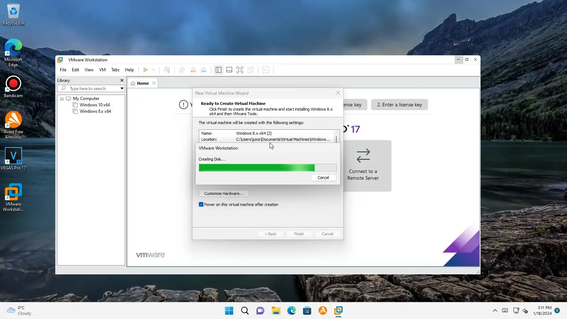Toggle the Show Library sidebar icon

click(x=219, y=70)
